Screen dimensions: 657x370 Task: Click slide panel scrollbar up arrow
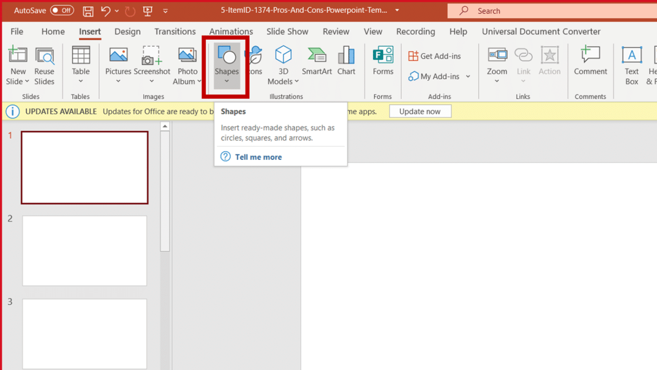click(165, 127)
